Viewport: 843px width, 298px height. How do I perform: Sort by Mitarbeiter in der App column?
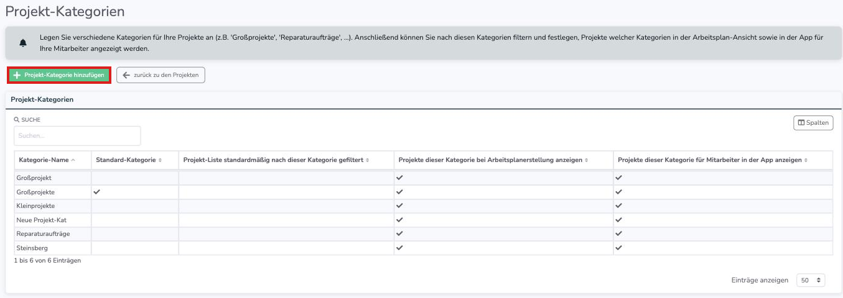(723, 160)
